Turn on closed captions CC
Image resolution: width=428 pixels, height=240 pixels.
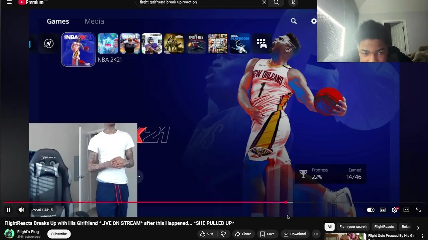tap(383, 210)
